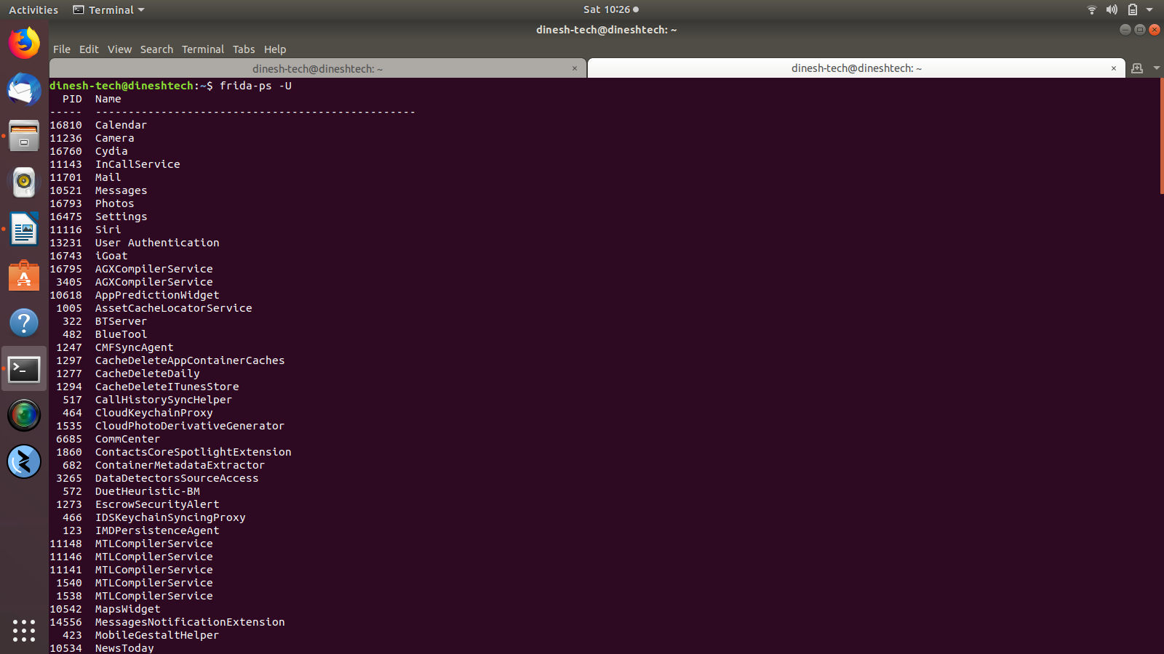1164x654 pixels.
Task: Open Thunderbird mail from the dock
Action: click(x=24, y=90)
